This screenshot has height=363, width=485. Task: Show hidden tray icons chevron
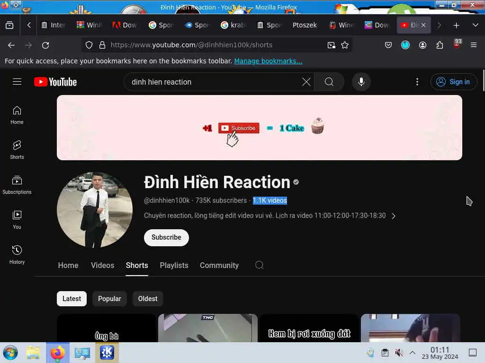[413, 353]
